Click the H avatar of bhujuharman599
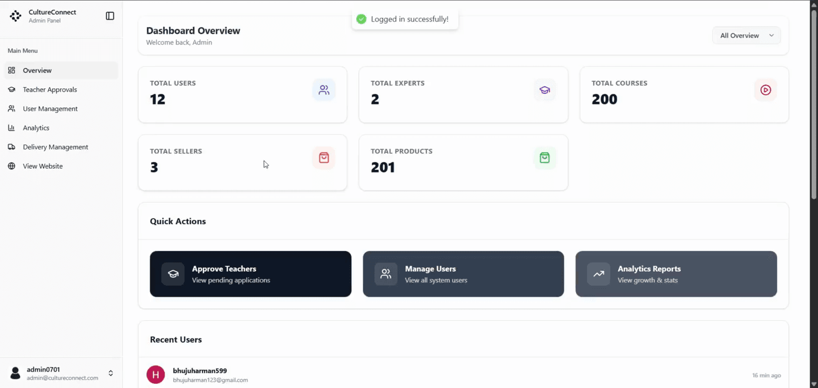818x388 pixels. coord(156,375)
